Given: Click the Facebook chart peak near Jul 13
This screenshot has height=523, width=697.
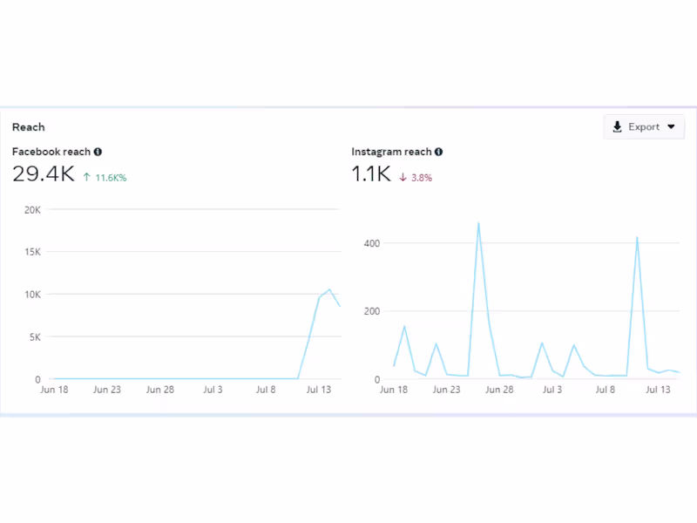Looking at the screenshot, I should point(329,289).
